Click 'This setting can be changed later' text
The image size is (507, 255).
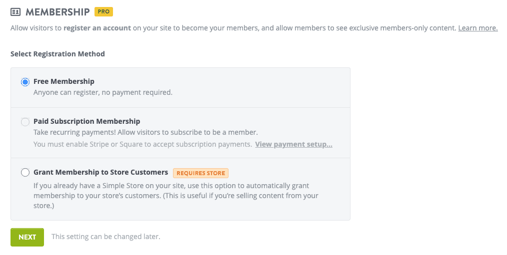coord(105,237)
